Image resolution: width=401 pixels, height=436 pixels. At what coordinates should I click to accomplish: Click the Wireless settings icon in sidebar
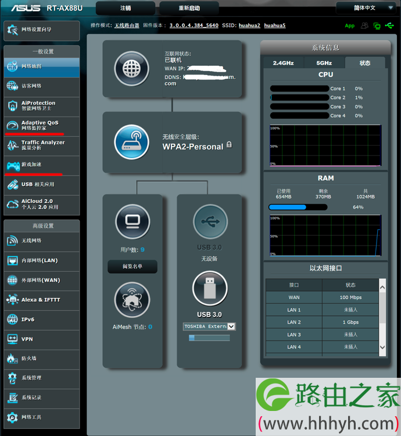click(12, 240)
